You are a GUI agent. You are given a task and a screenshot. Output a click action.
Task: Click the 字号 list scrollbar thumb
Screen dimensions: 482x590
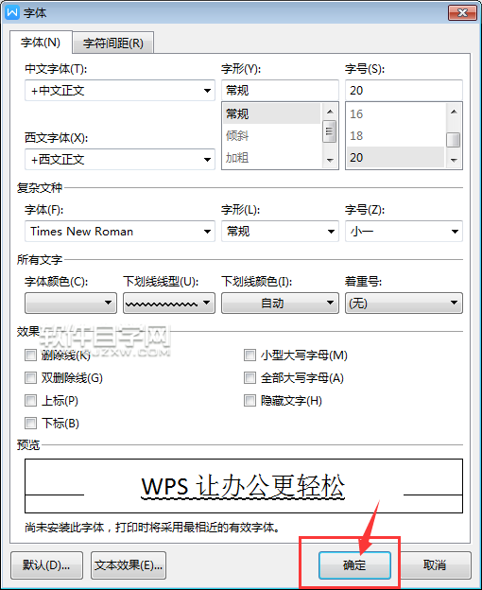454,140
